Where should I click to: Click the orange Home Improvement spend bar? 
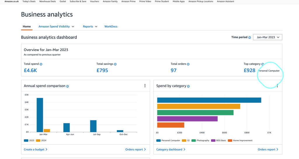171,125
